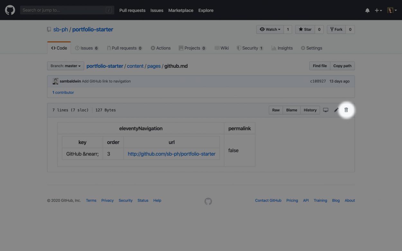
Task: Open the Branch: master selector
Action: click(66, 66)
